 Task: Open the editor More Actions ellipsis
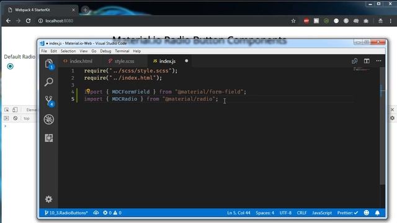[379, 61]
